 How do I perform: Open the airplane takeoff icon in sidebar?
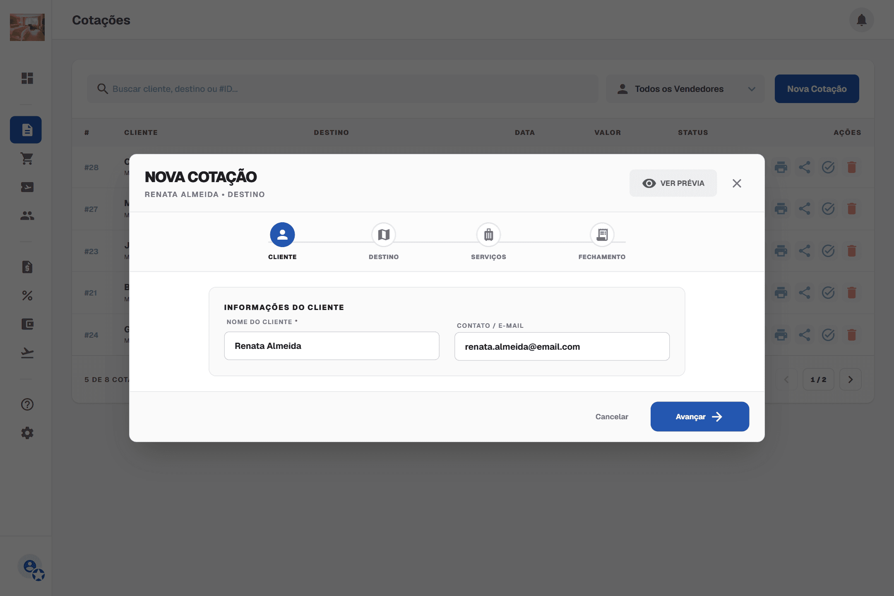27,353
